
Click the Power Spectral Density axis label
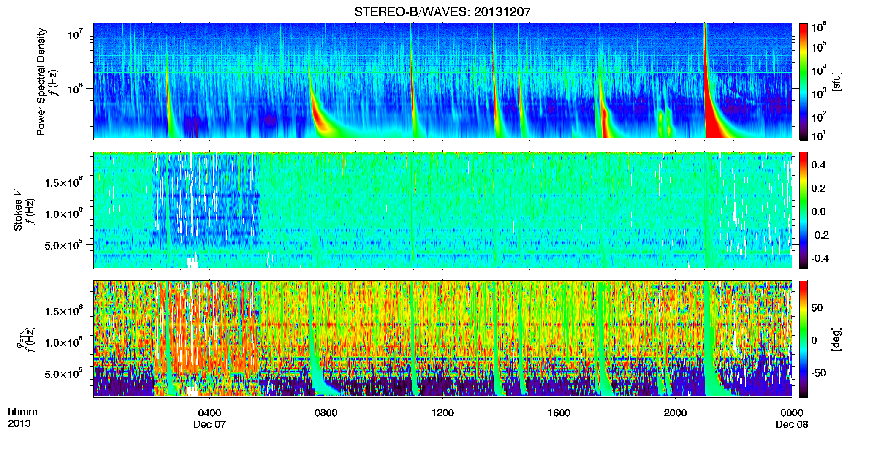click(x=41, y=81)
